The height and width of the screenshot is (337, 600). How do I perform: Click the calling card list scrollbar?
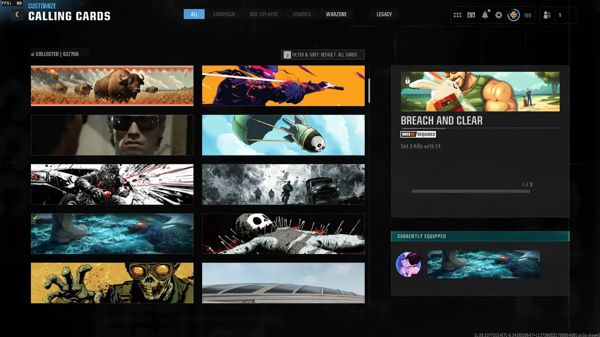[369, 90]
